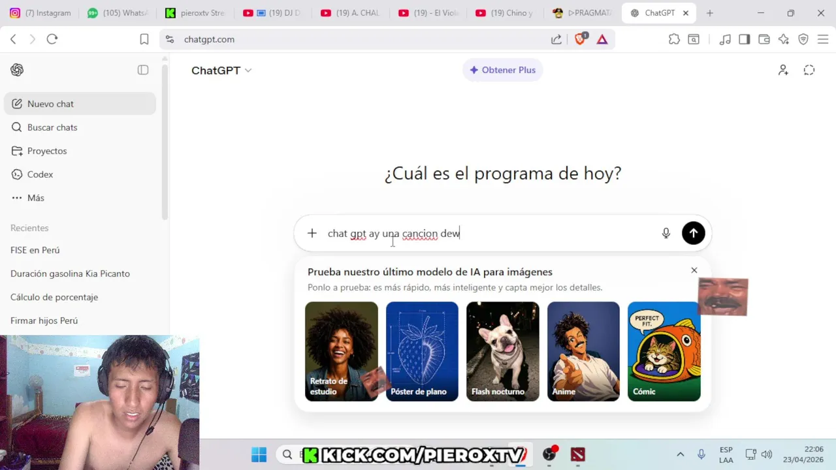Viewport: 836px width, 470px height.
Task: Choose the Cómic style thumbnail
Action: (x=664, y=351)
